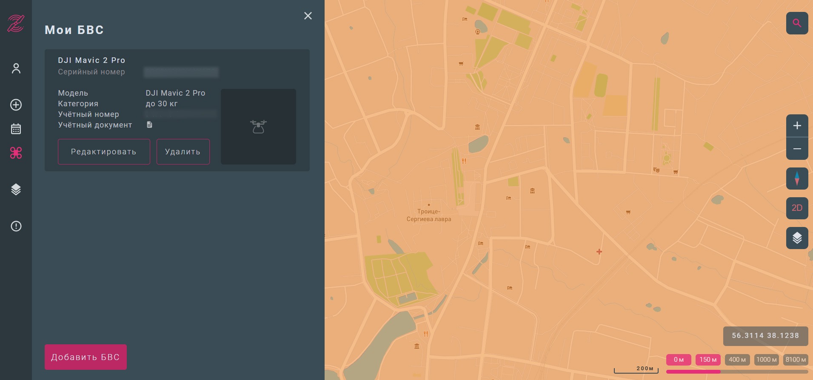Click the red cross hospital map marker

coord(599,252)
